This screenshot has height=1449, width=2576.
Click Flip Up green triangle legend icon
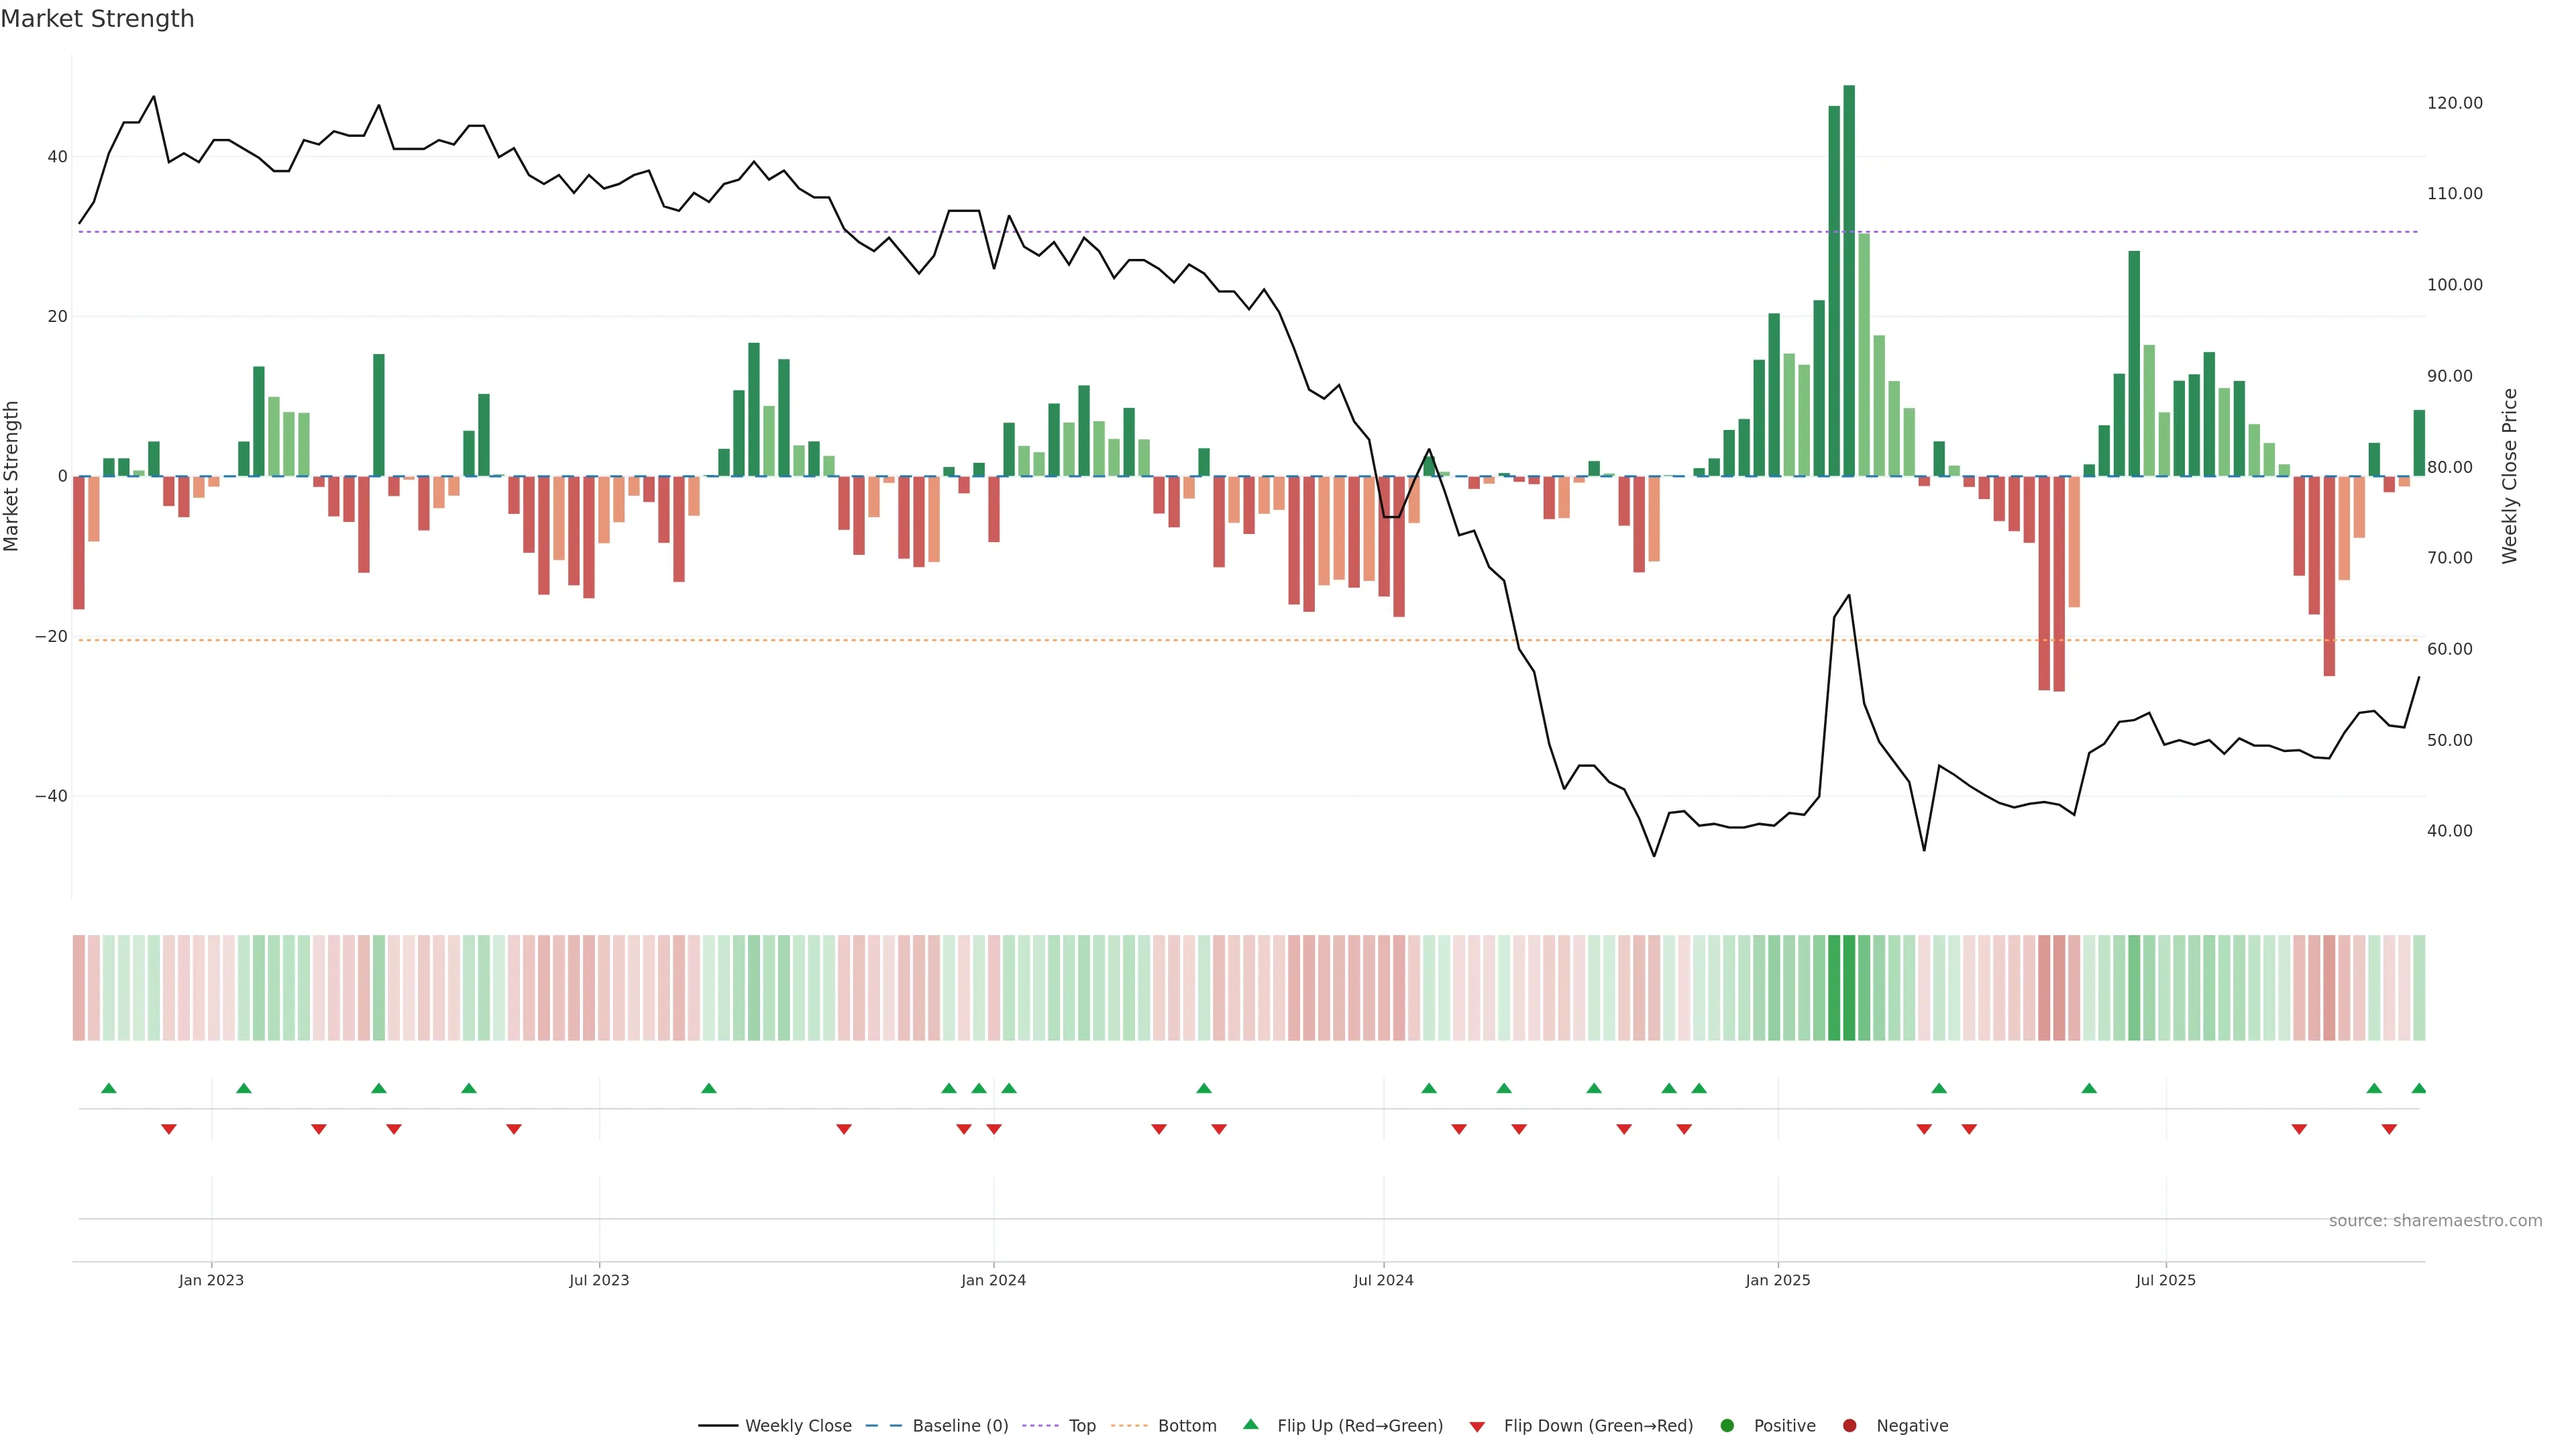(1250, 1425)
